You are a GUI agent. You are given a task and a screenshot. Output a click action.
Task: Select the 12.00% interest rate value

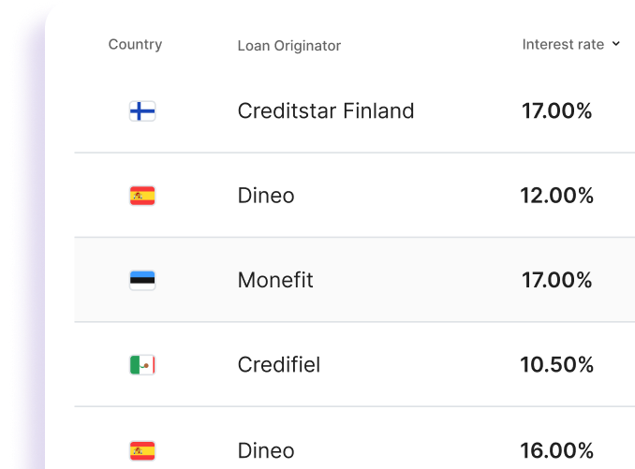pos(557,196)
